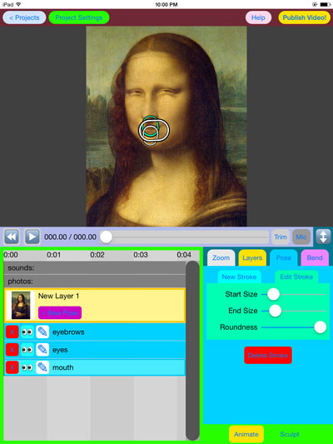
Task: Select the Mona Lisa photo thumbnail
Action: point(21,305)
